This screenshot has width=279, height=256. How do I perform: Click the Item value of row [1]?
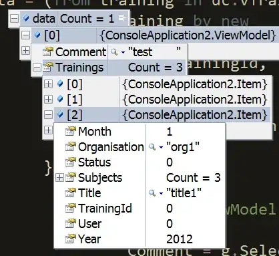195,100
